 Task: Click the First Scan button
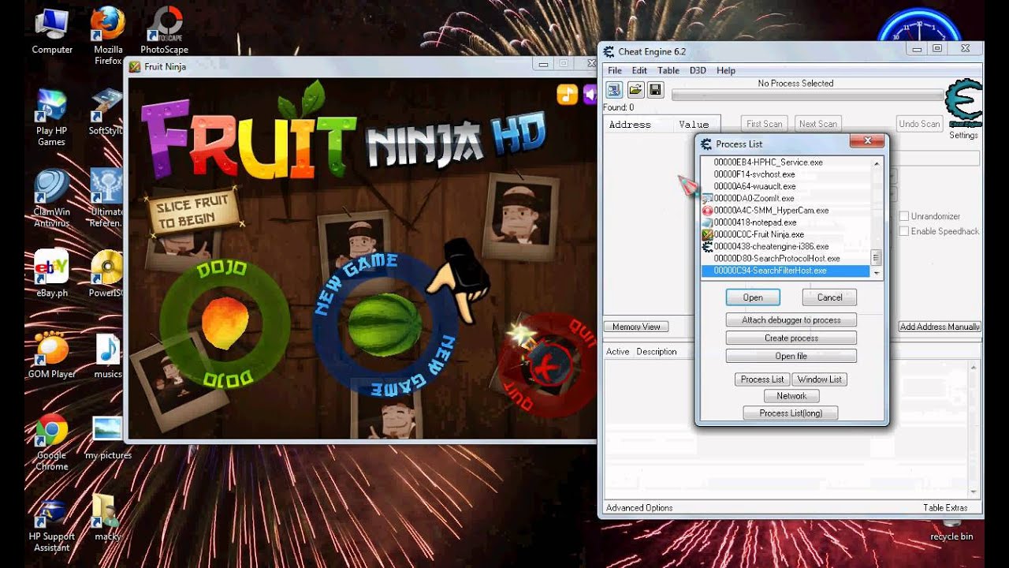click(764, 124)
